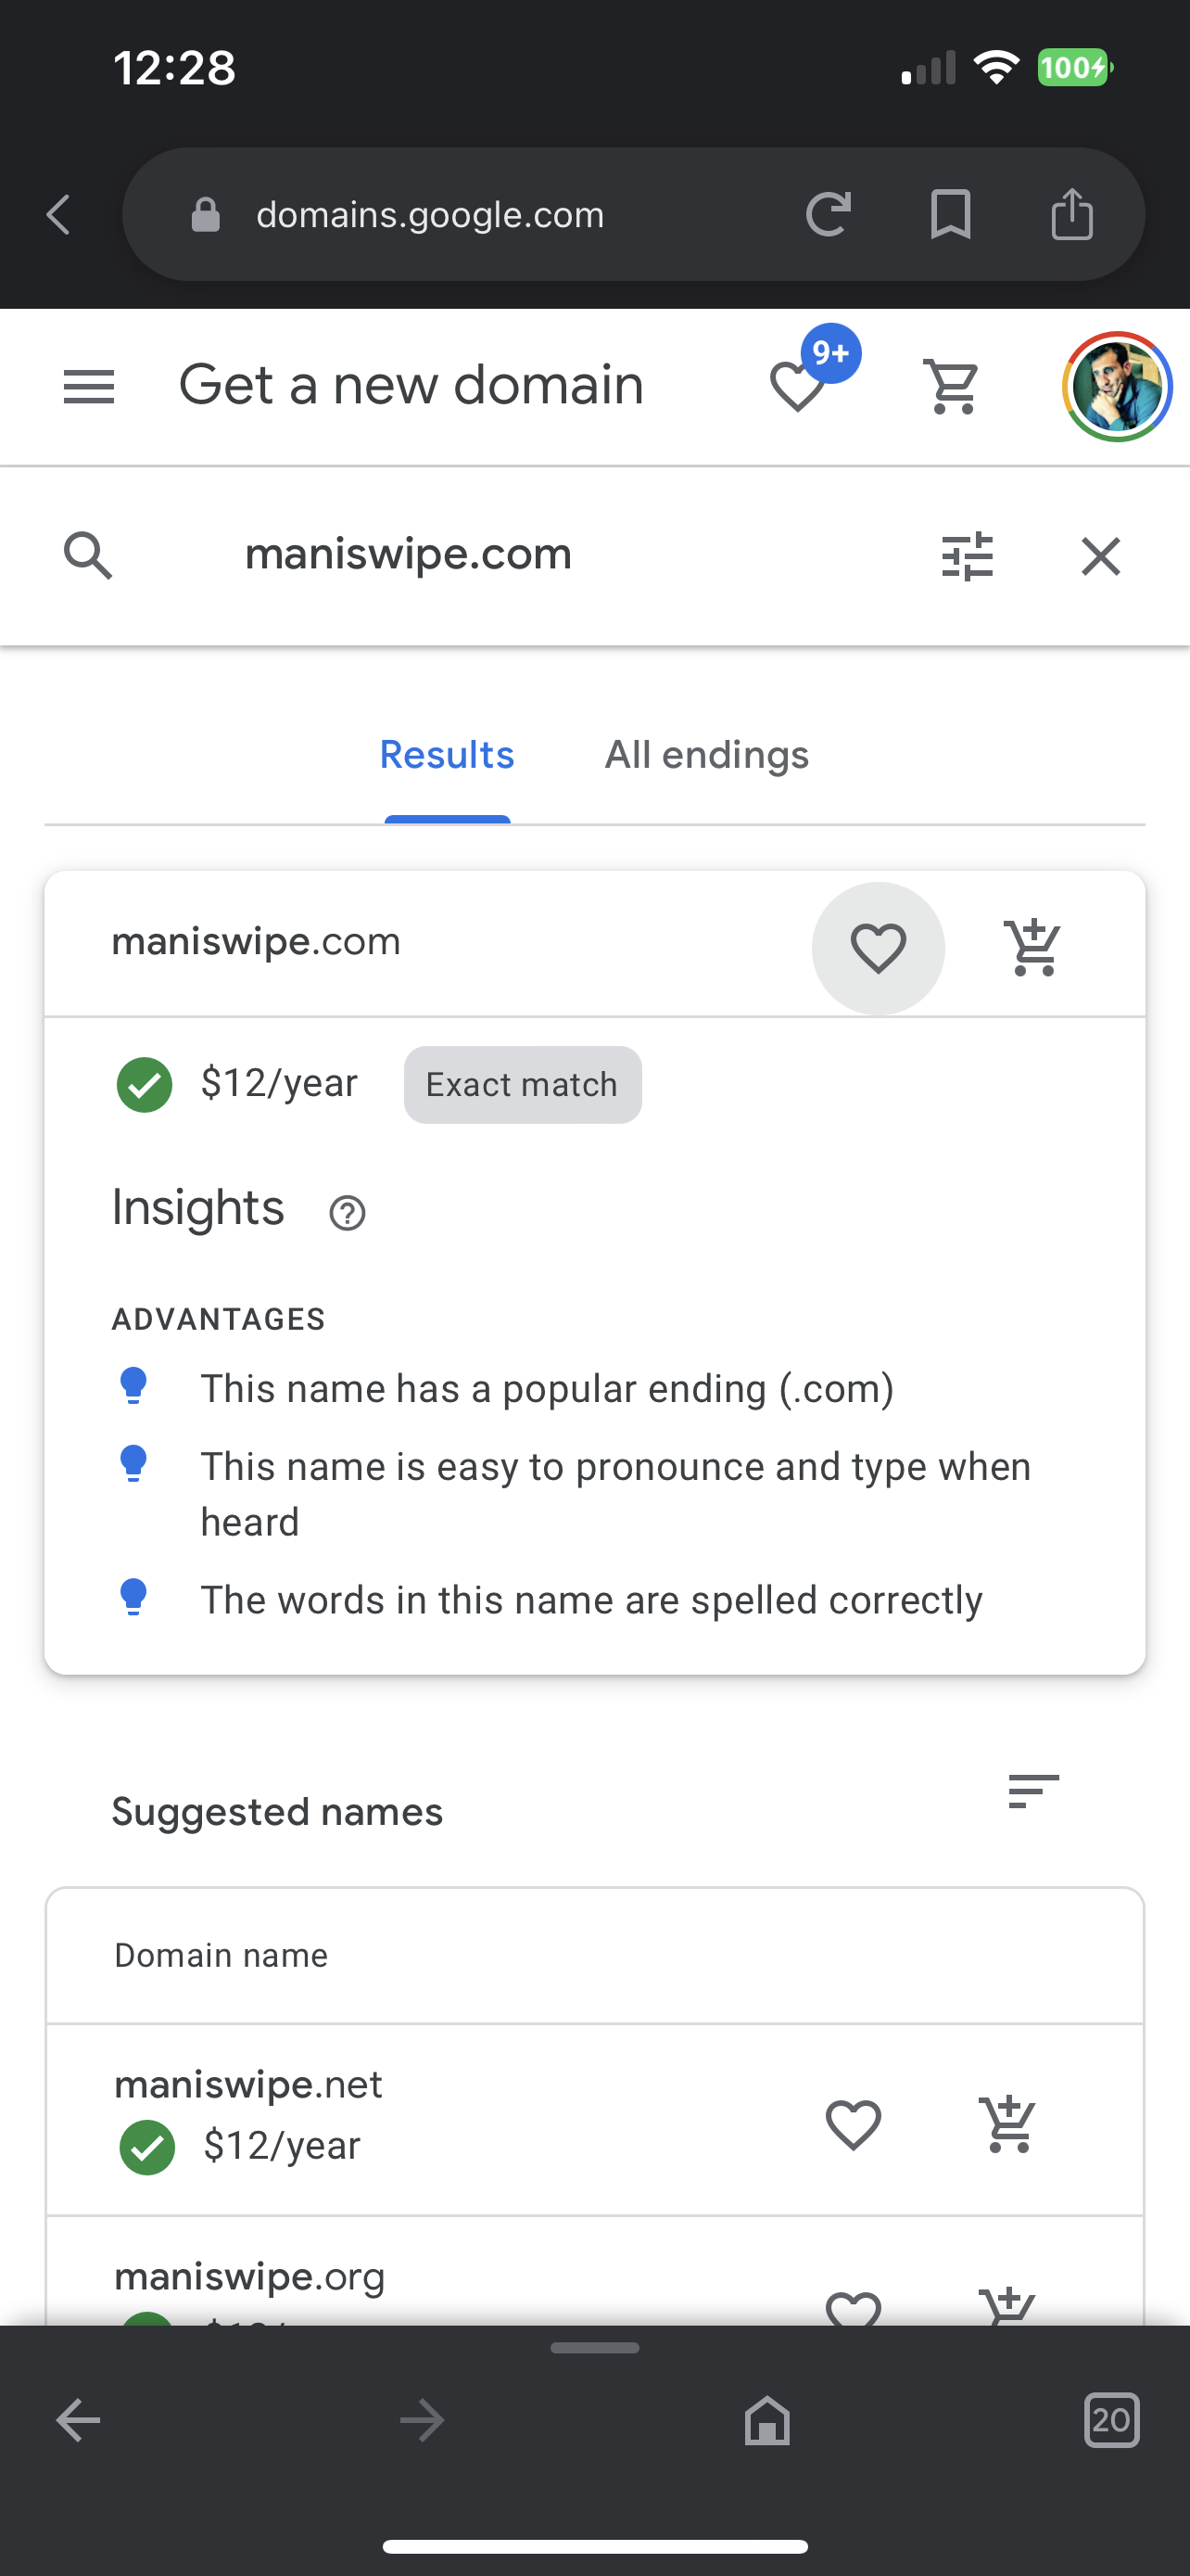Image resolution: width=1190 pixels, height=2576 pixels.
Task: Tap the bottom sheet drag handle
Action: coord(594,2347)
